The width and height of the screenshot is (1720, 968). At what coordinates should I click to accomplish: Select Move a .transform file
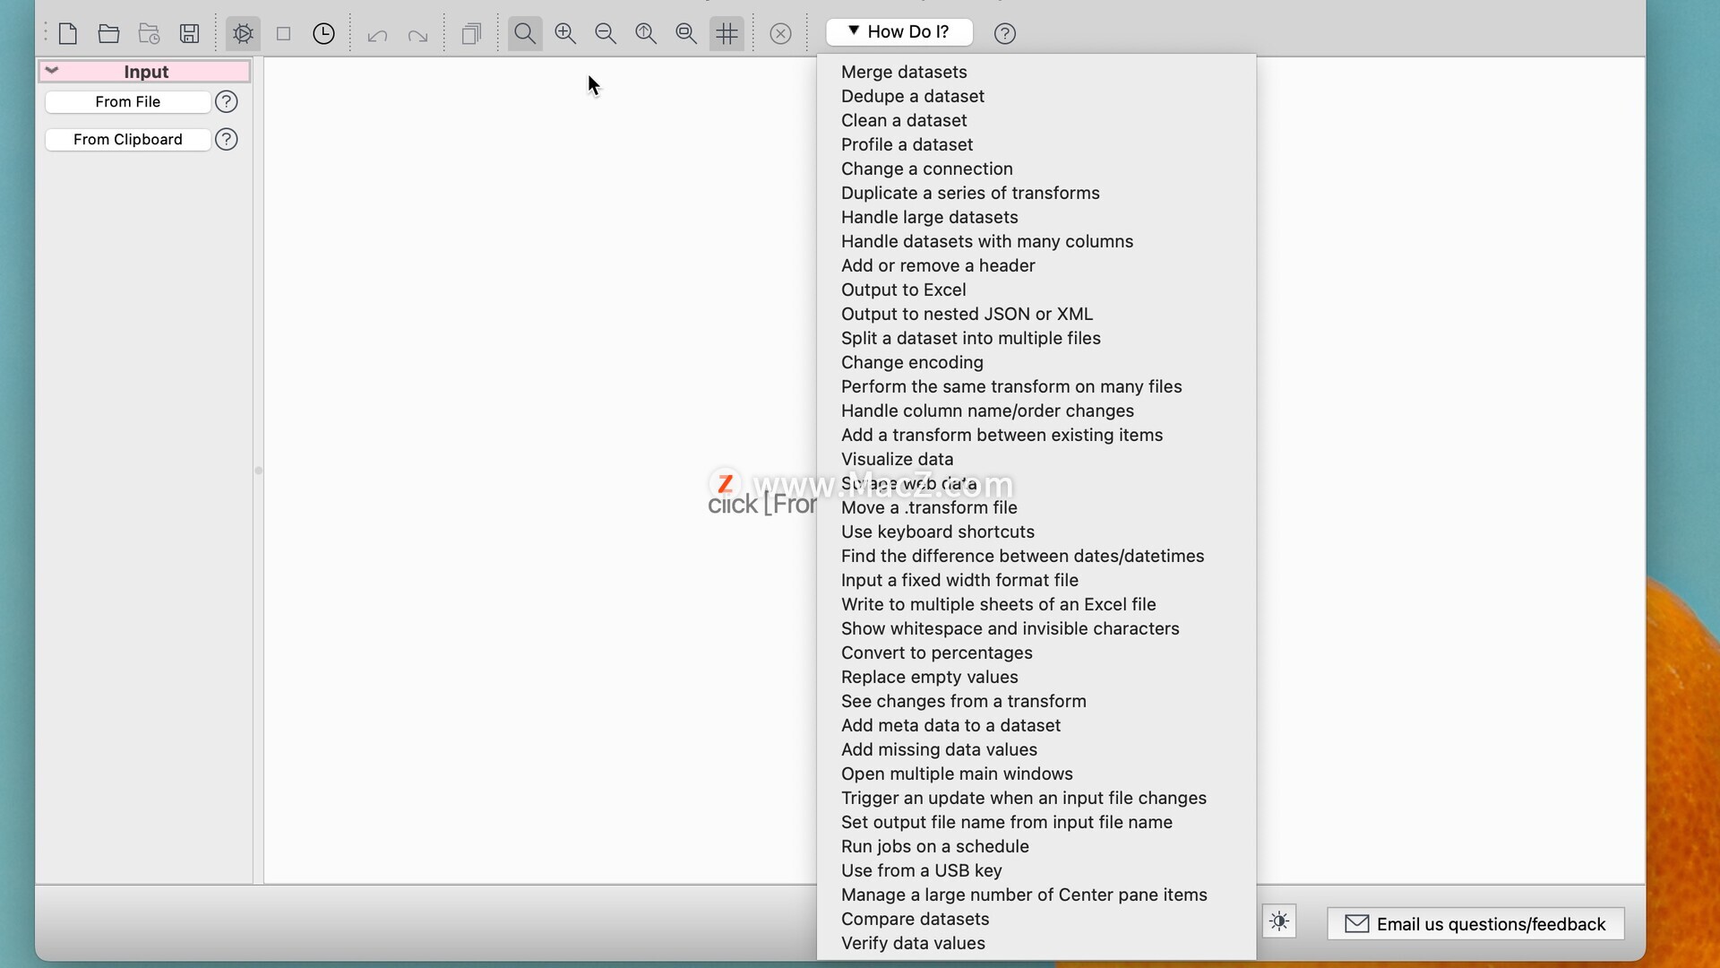coord(1036,507)
